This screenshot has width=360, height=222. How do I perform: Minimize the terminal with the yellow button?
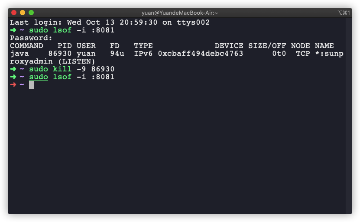23,13
